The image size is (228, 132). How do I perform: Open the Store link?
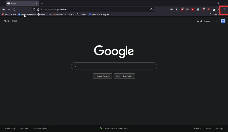click(x=15, y=21)
